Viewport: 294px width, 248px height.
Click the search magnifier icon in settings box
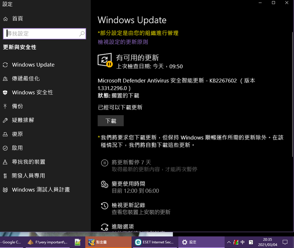[82, 34]
